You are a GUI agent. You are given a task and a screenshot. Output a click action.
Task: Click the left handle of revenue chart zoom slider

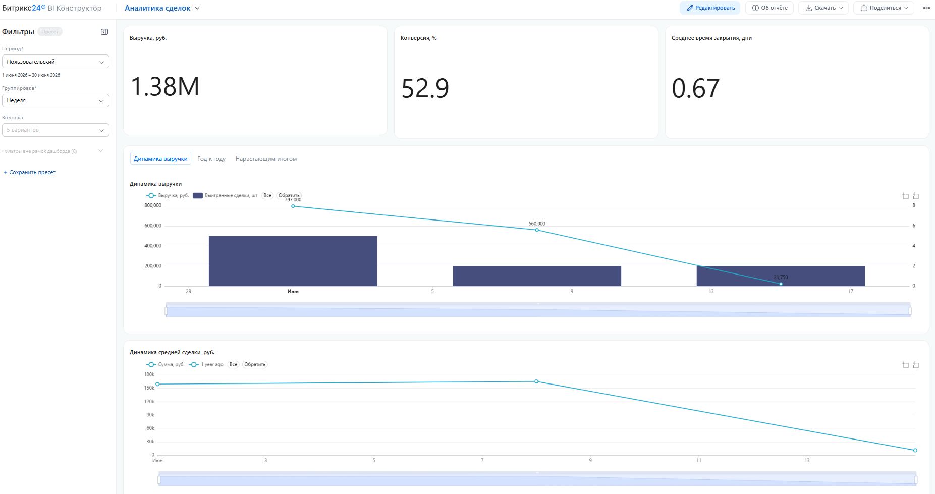(x=166, y=311)
